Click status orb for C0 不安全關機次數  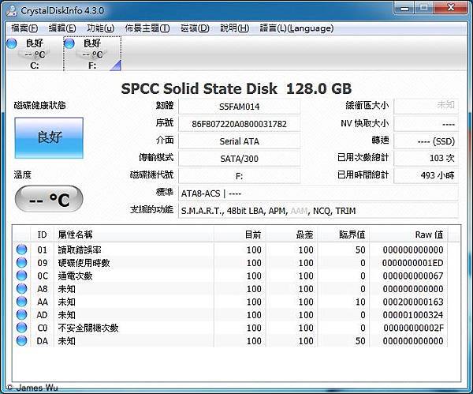point(21,328)
